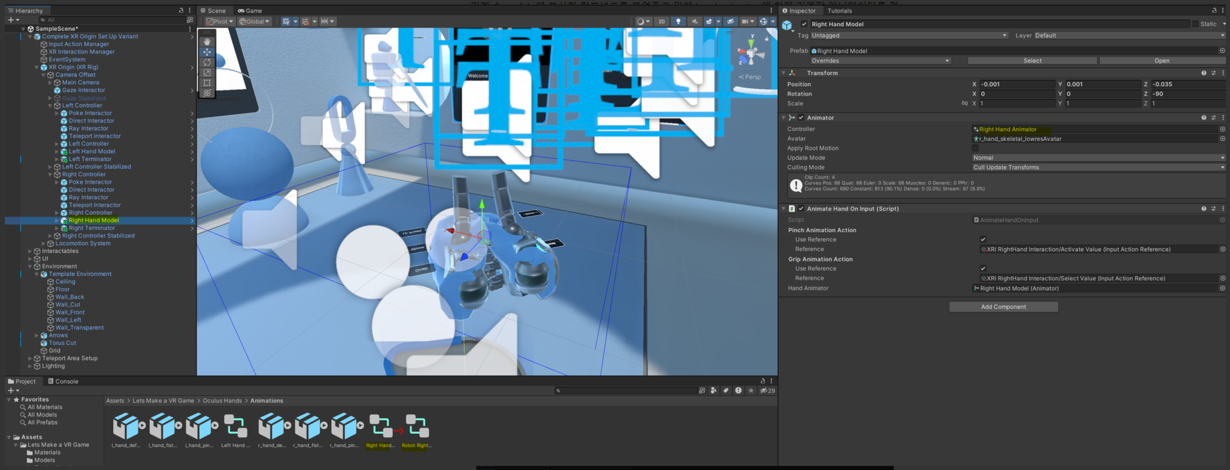Click the prefab Open button
The image size is (1230, 470).
click(1162, 61)
